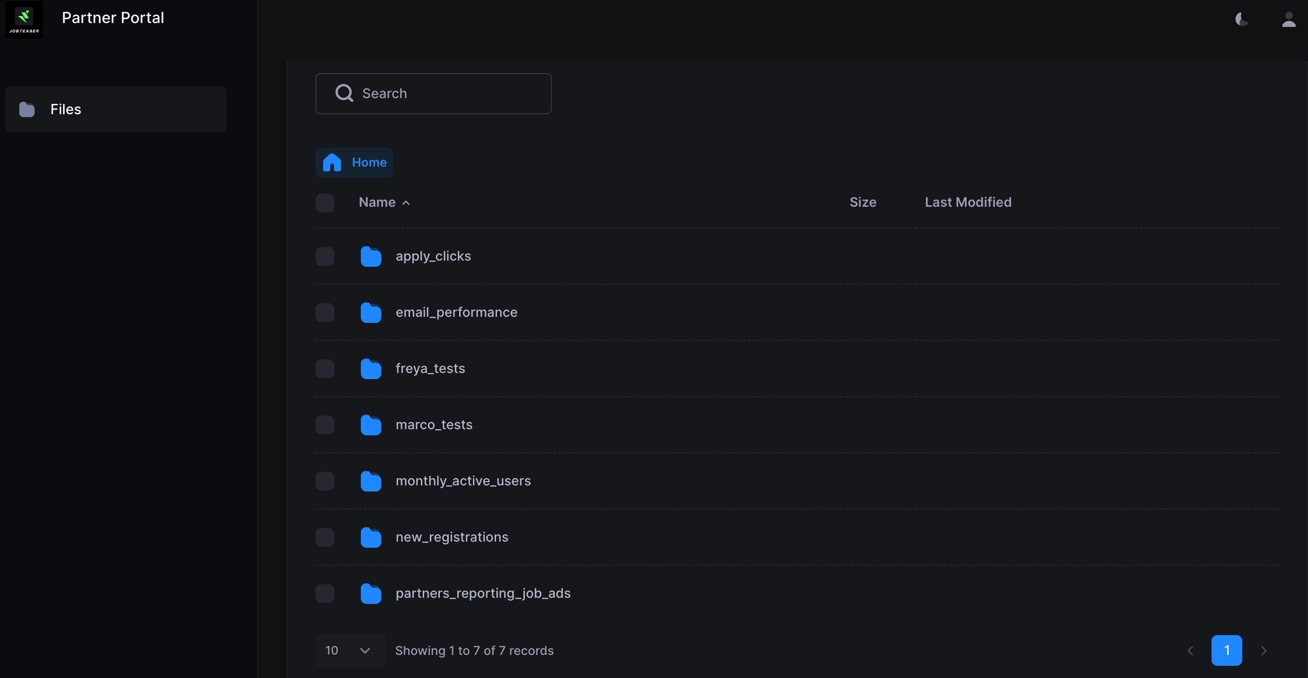1308x678 pixels.
Task: Tick the select-all checkbox in header
Action: pos(325,203)
